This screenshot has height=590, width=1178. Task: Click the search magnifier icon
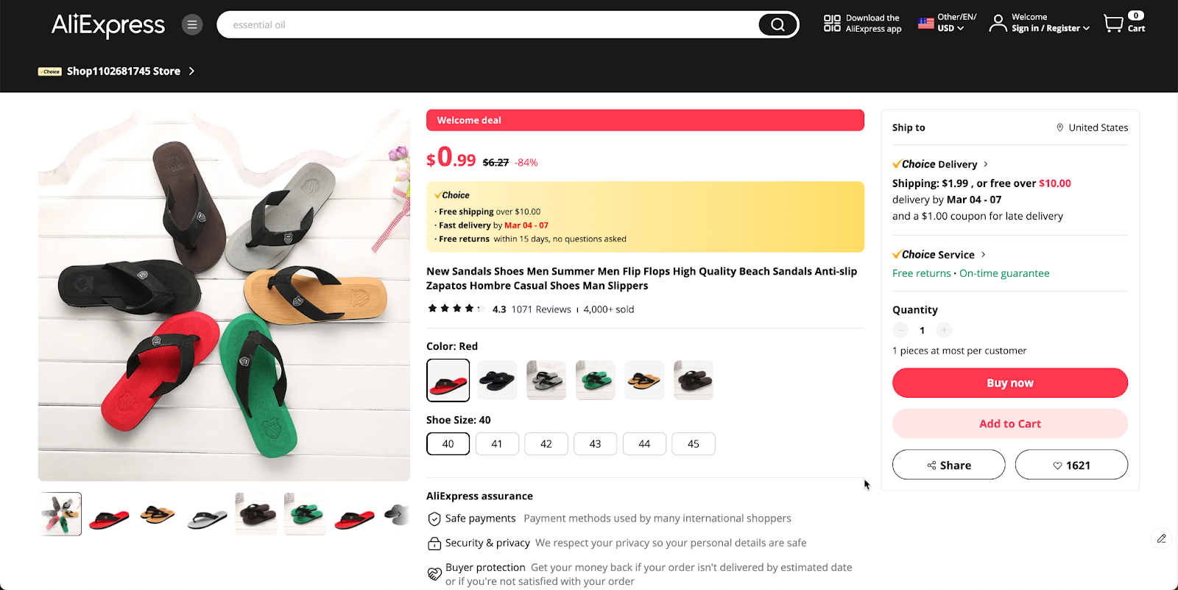pos(777,24)
